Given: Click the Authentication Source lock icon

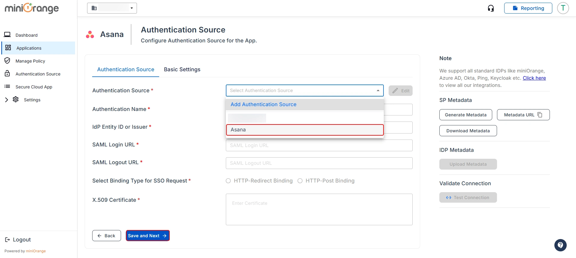Looking at the screenshot, I should coord(7,73).
